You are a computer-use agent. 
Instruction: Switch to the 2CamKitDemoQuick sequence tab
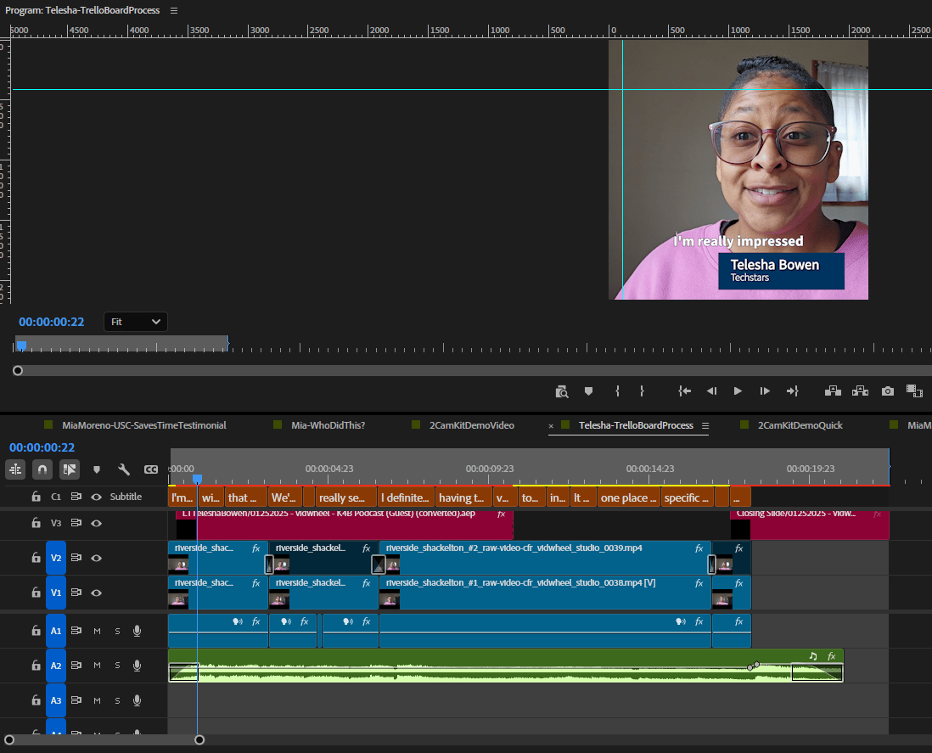[x=800, y=425]
